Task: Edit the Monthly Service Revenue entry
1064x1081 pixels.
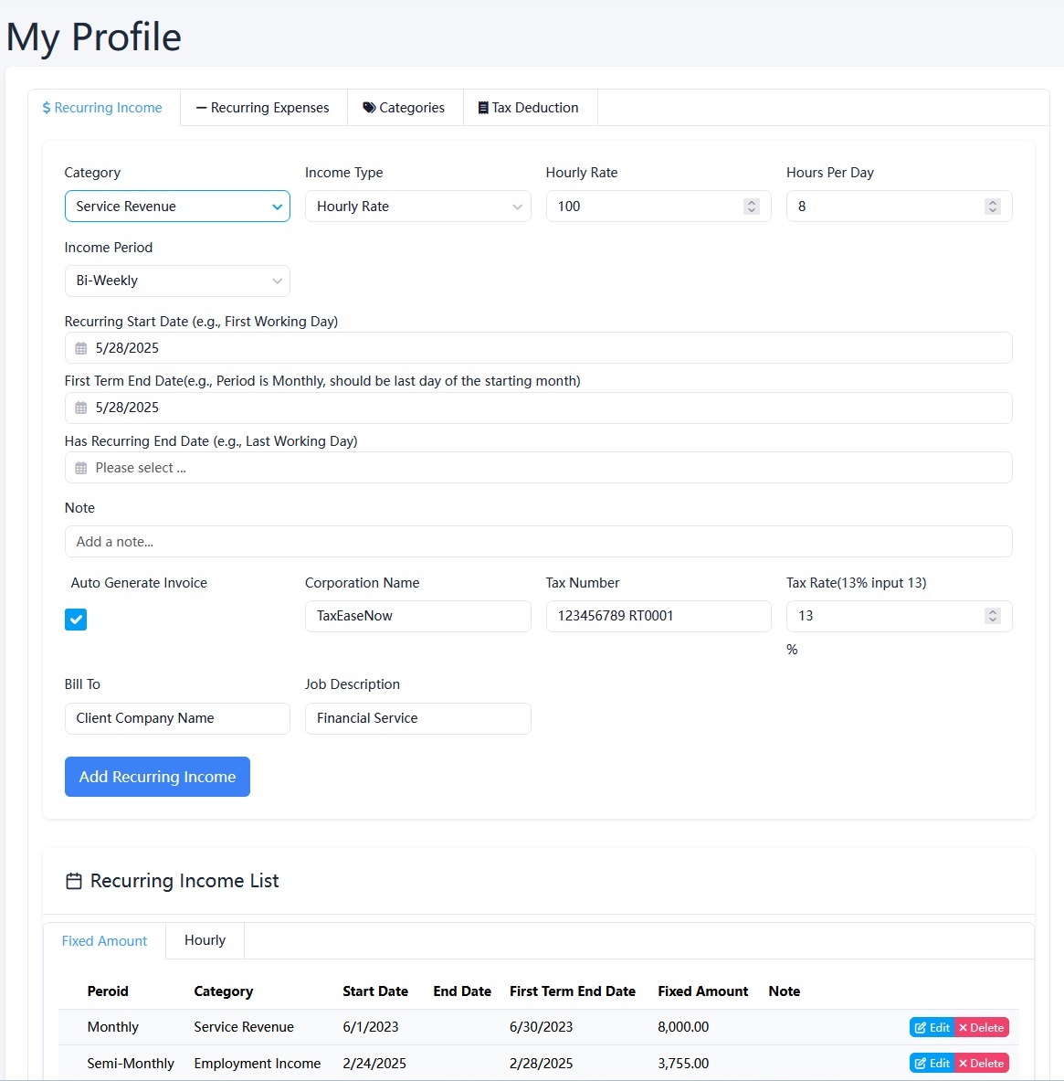Action: 932,1026
